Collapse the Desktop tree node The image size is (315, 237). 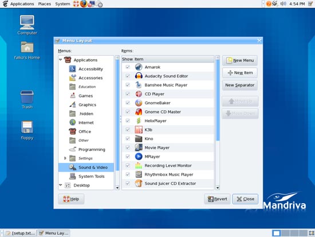pos(61,185)
